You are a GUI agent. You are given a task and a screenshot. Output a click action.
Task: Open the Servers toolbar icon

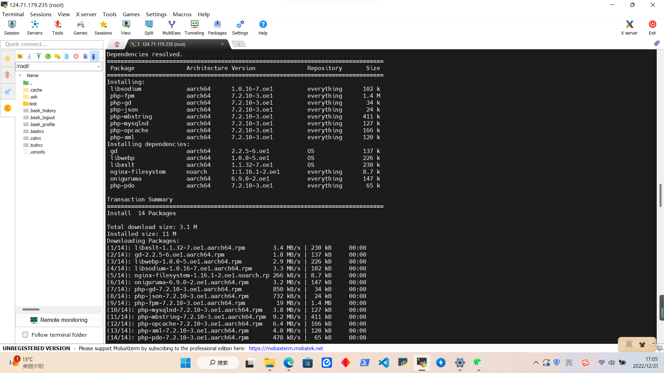[35, 27]
